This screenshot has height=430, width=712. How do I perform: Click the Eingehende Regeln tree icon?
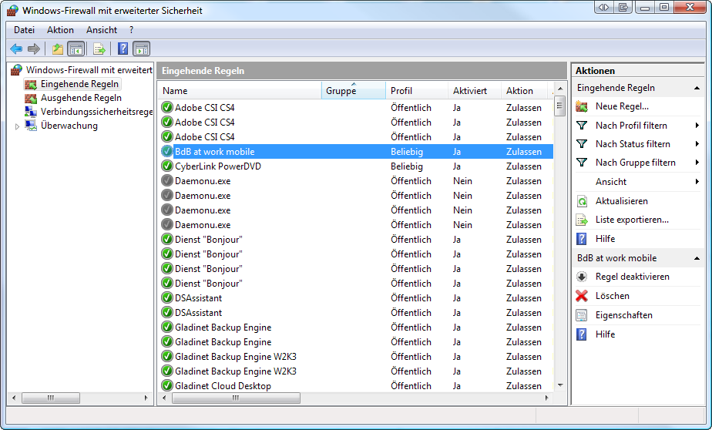click(31, 84)
